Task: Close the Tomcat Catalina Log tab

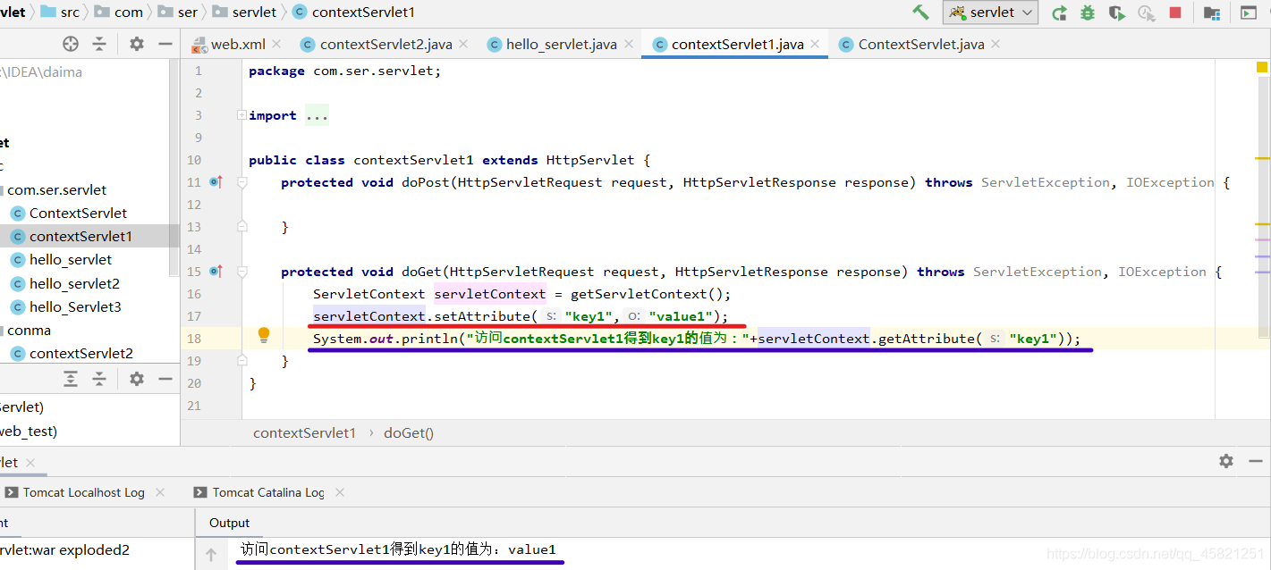Action: 340,492
